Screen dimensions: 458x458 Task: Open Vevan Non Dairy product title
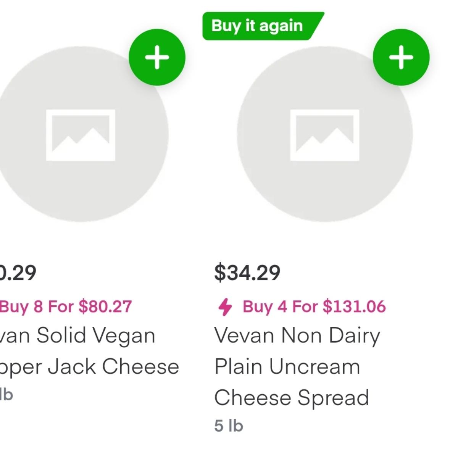pos(297,336)
